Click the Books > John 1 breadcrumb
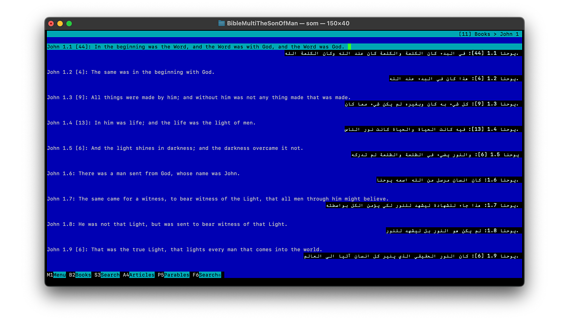This screenshot has height=320, width=569. 497,34
